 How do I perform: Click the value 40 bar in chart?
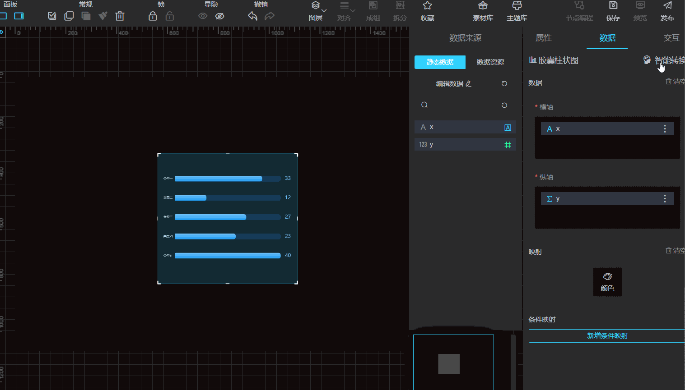point(228,256)
